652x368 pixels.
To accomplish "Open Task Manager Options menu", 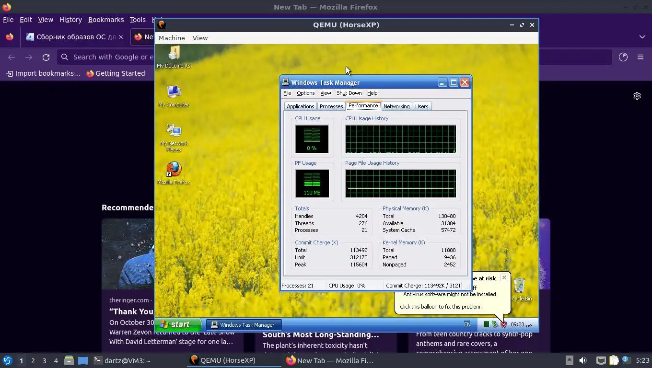I will point(305,93).
